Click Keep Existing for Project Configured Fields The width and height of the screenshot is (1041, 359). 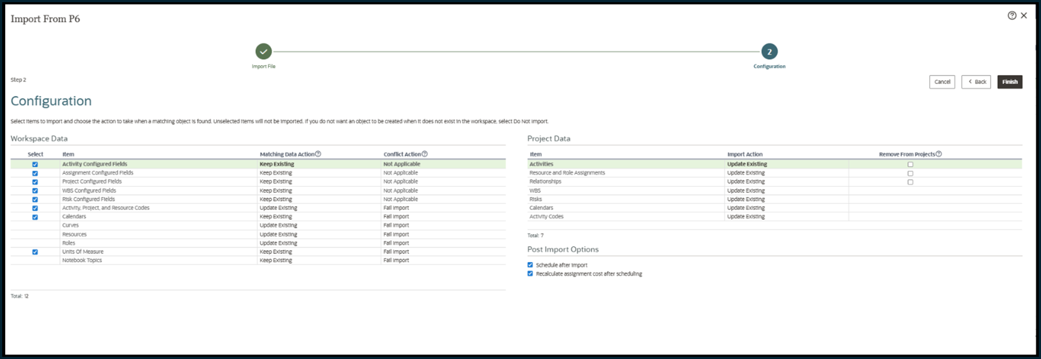tap(276, 182)
